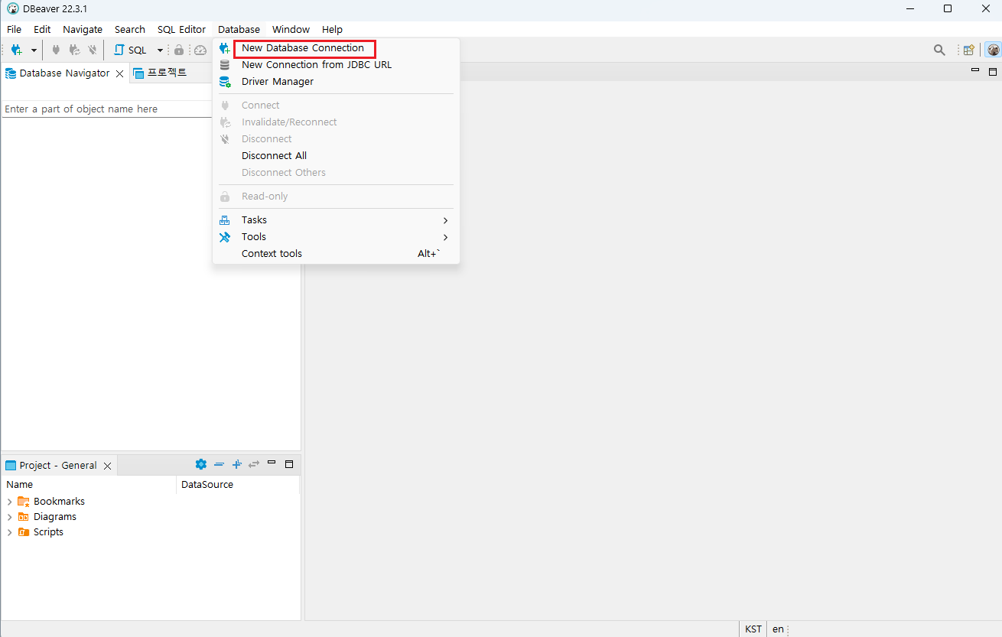Expand the Diagrams tree node
This screenshot has width=1002, height=637.
coord(10,517)
